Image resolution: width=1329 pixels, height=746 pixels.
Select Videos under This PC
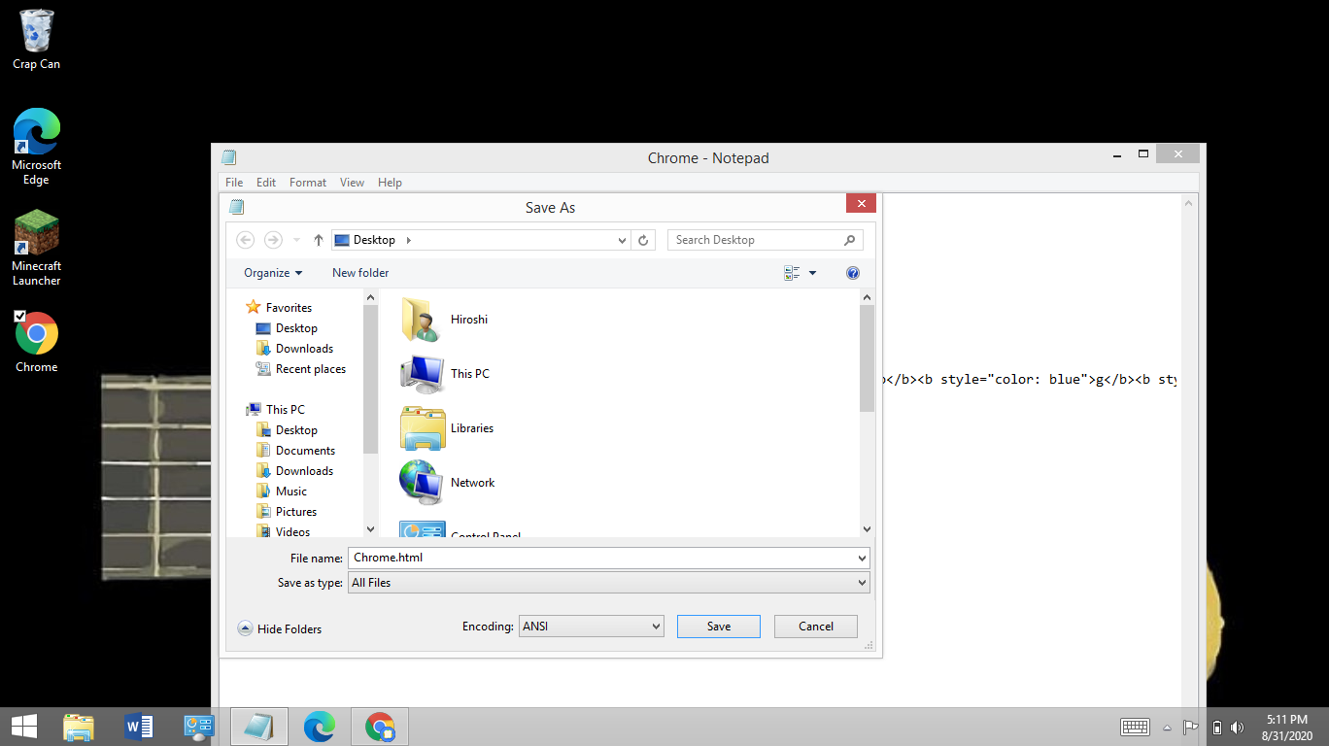(283, 532)
